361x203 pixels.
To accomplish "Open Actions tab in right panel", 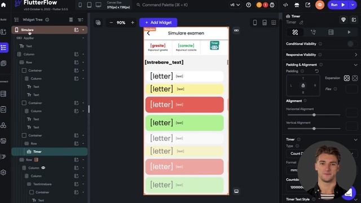I will pos(313,33).
